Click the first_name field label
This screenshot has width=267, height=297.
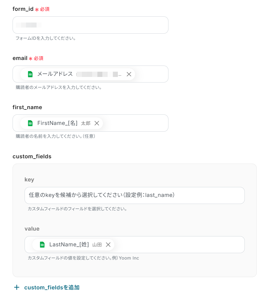point(27,107)
